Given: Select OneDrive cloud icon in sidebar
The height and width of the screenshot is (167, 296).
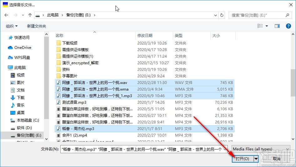Looking at the screenshot, I should pyautogui.click(x=10, y=48).
